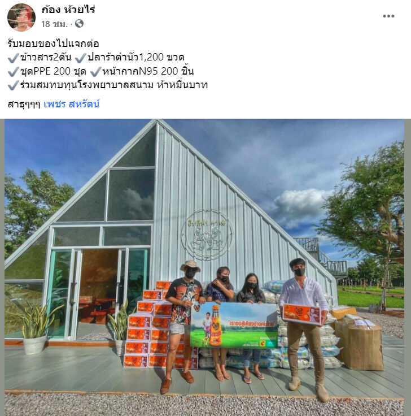The height and width of the screenshot is (416, 411).
Task: Click the check mark before ปลาร้าตำนัว1,200 ขวด
Action: coord(81,58)
